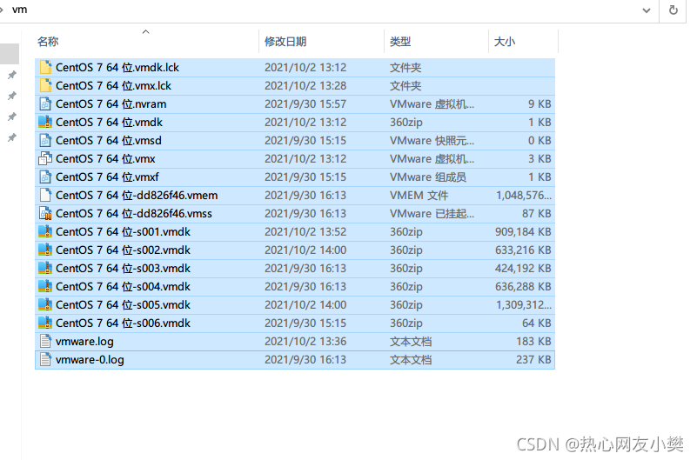Select the name CentOS 7 64 位-dd826f46.vmss
Image resolution: width=697 pixels, height=460 pixels.
[134, 214]
